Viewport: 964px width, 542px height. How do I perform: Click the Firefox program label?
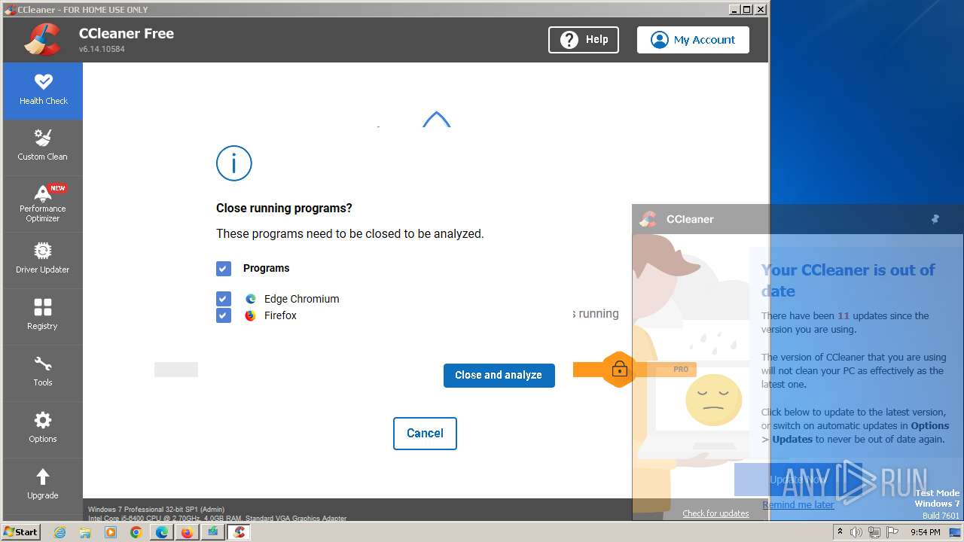(280, 315)
